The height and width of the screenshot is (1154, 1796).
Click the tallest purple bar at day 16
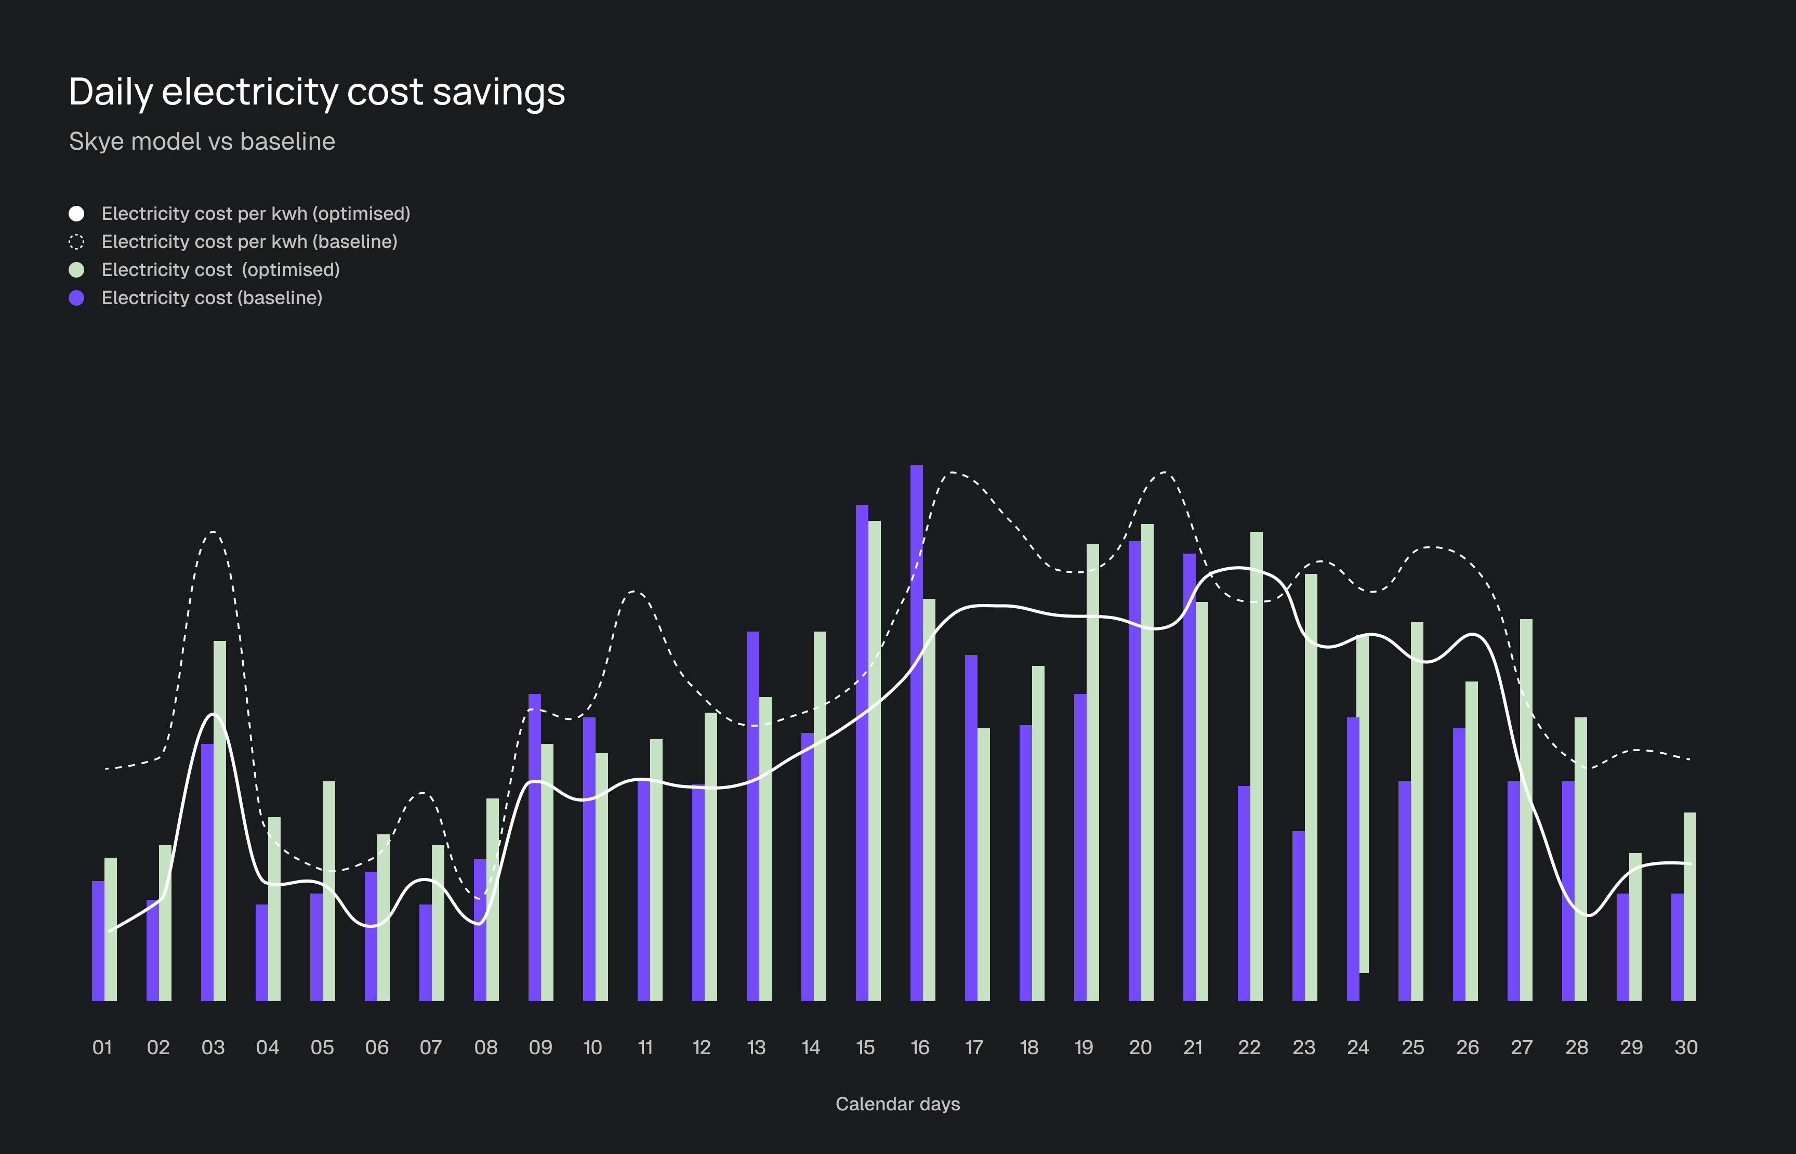click(x=917, y=733)
